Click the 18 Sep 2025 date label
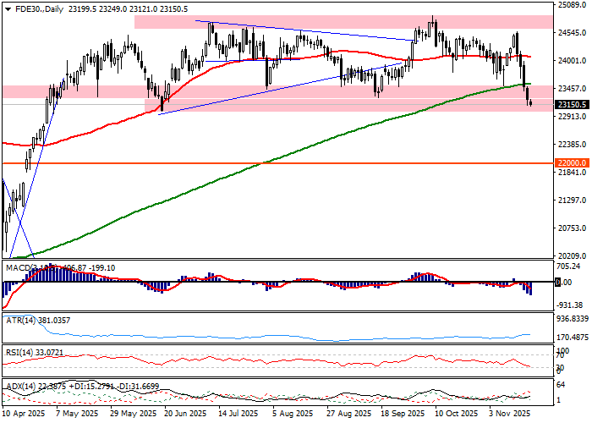 coord(402,415)
